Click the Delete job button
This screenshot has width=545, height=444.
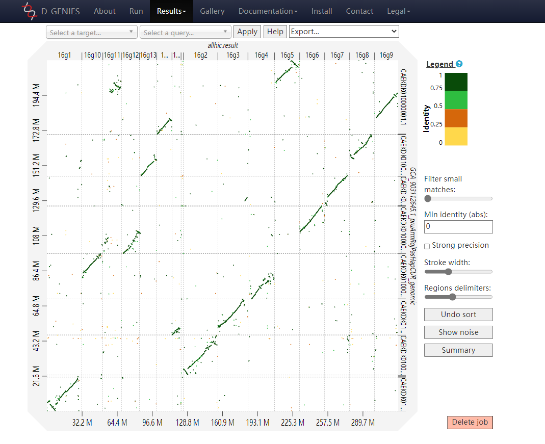(x=470, y=422)
